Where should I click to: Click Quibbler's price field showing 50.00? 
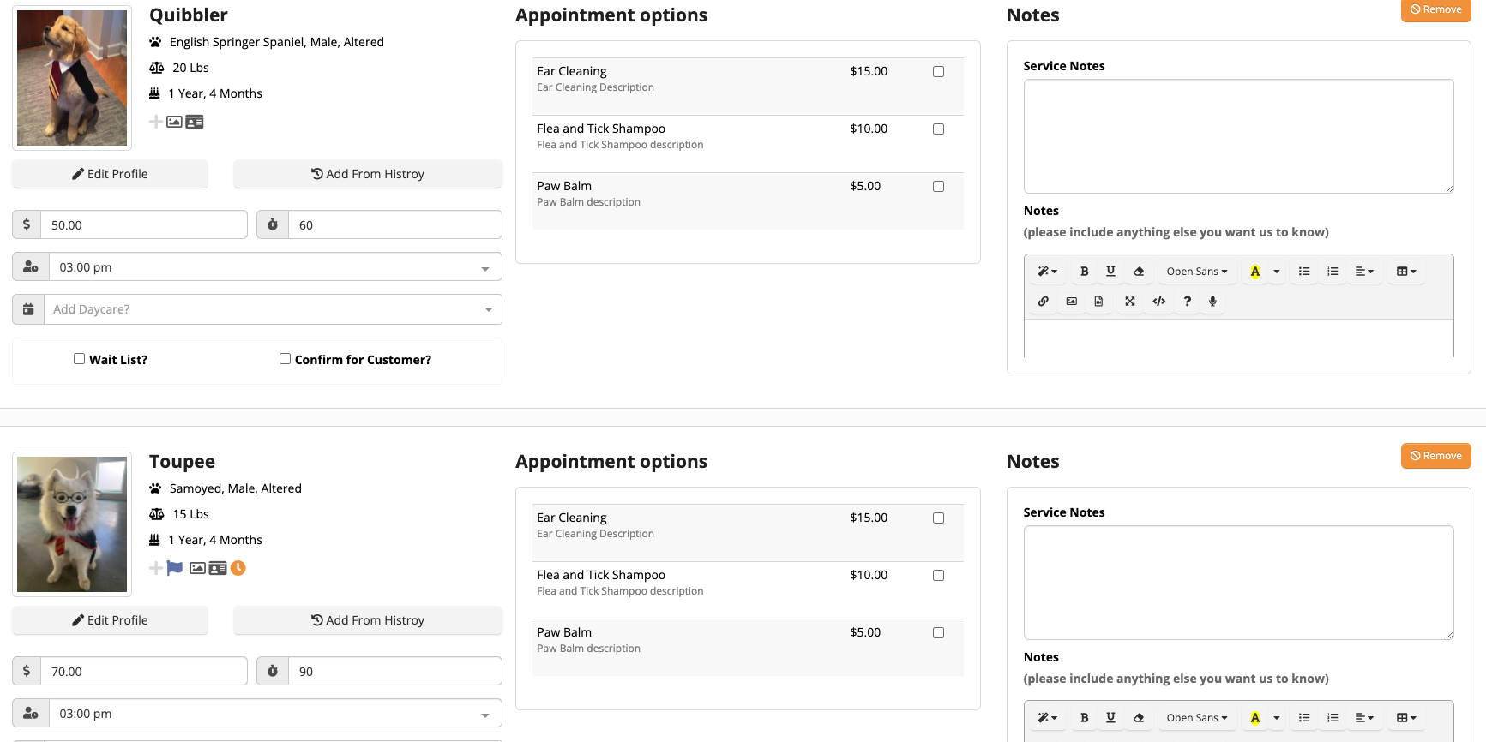point(144,225)
